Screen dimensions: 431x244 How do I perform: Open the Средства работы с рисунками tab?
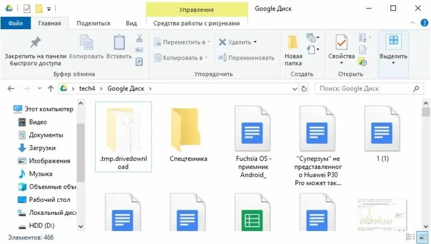coord(196,24)
